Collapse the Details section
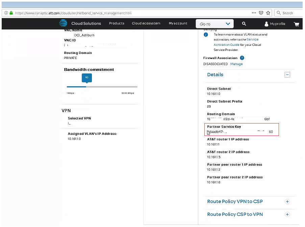This screenshot has height=227, width=305. coord(287,75)
